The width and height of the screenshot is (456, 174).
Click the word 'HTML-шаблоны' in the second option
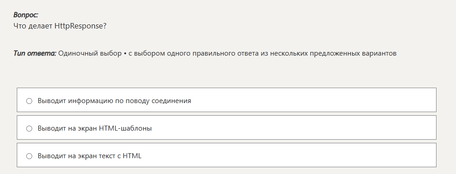[x=126, y=128]
